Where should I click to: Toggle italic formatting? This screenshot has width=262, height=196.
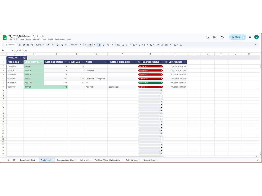(104, 45)
